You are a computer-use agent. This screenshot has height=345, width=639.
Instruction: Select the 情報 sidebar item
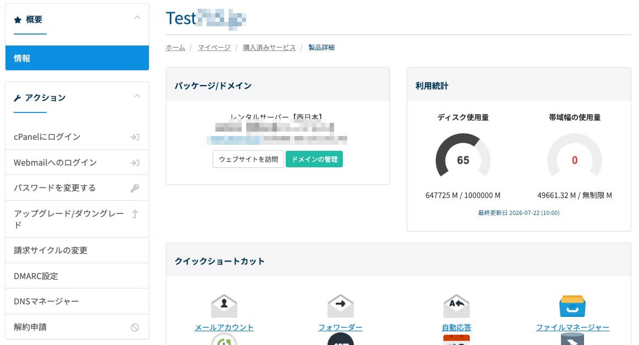pos(77,58)
